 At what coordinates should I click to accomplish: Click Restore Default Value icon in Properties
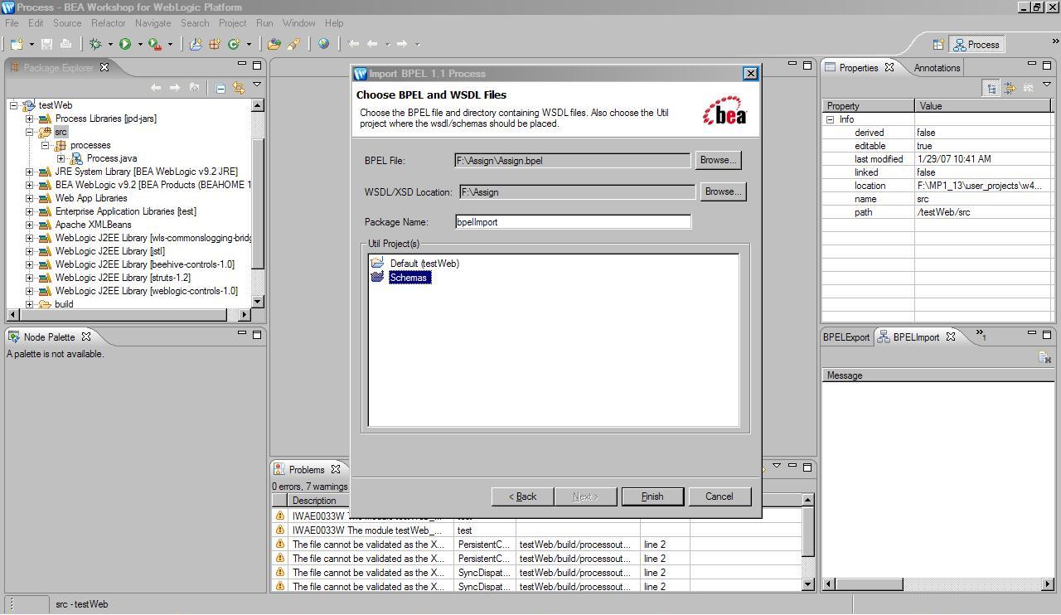(x=1029, y=88)
